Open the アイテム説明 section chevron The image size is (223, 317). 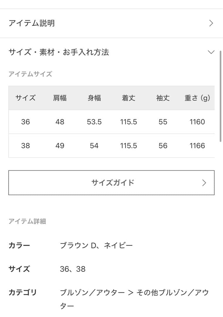pyautogui.click(x=211, y=23)
